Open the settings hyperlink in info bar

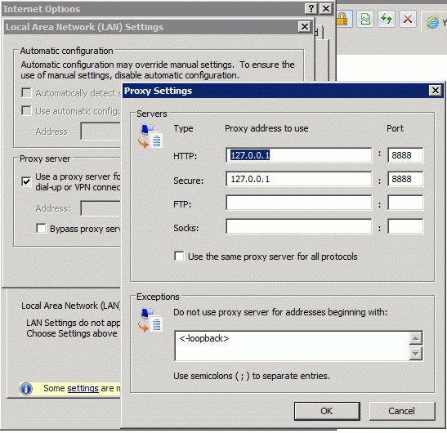(83, 388)
